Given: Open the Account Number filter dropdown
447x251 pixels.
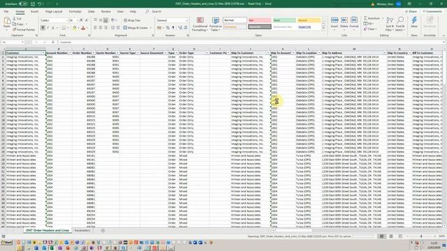Looking at the screenshot, I should [x=70, y=53].
